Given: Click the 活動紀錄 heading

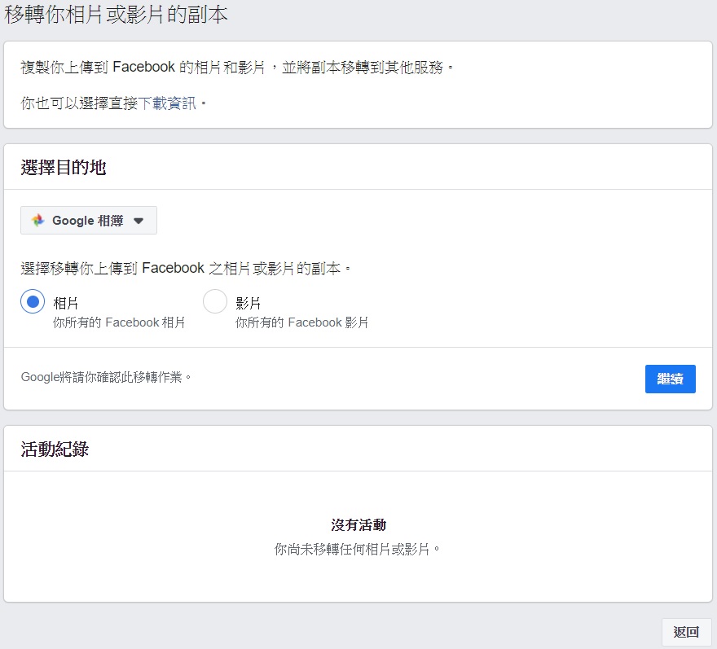Looking at the screenshot, I should tap(55, 449).
